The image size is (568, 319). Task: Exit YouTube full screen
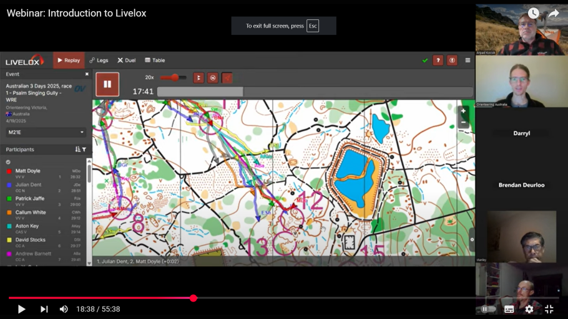tap(549, 309)
